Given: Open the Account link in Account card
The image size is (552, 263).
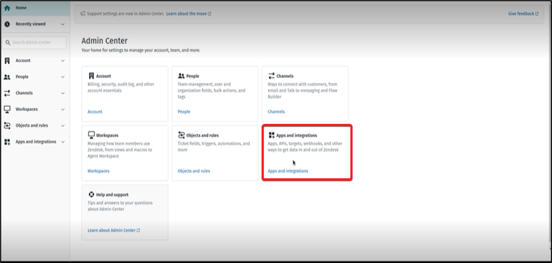Looking at the screenshot, I should (95, 112).
